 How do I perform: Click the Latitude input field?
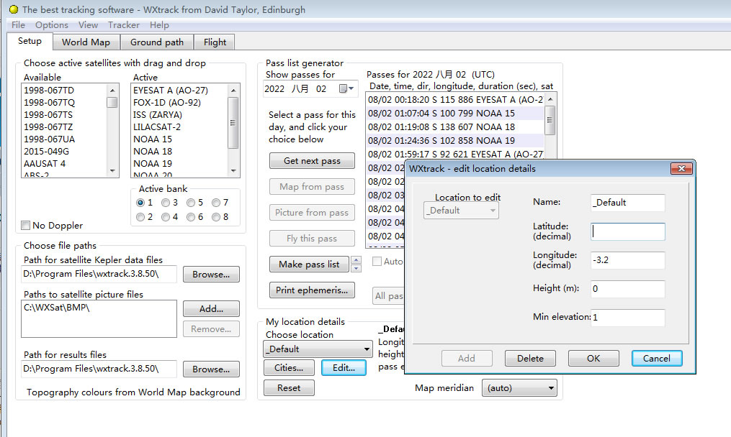click(x=628, y=231)
